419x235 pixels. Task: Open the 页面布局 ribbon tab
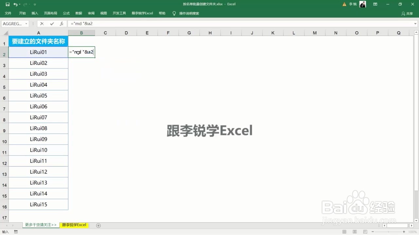pos(50,13)
